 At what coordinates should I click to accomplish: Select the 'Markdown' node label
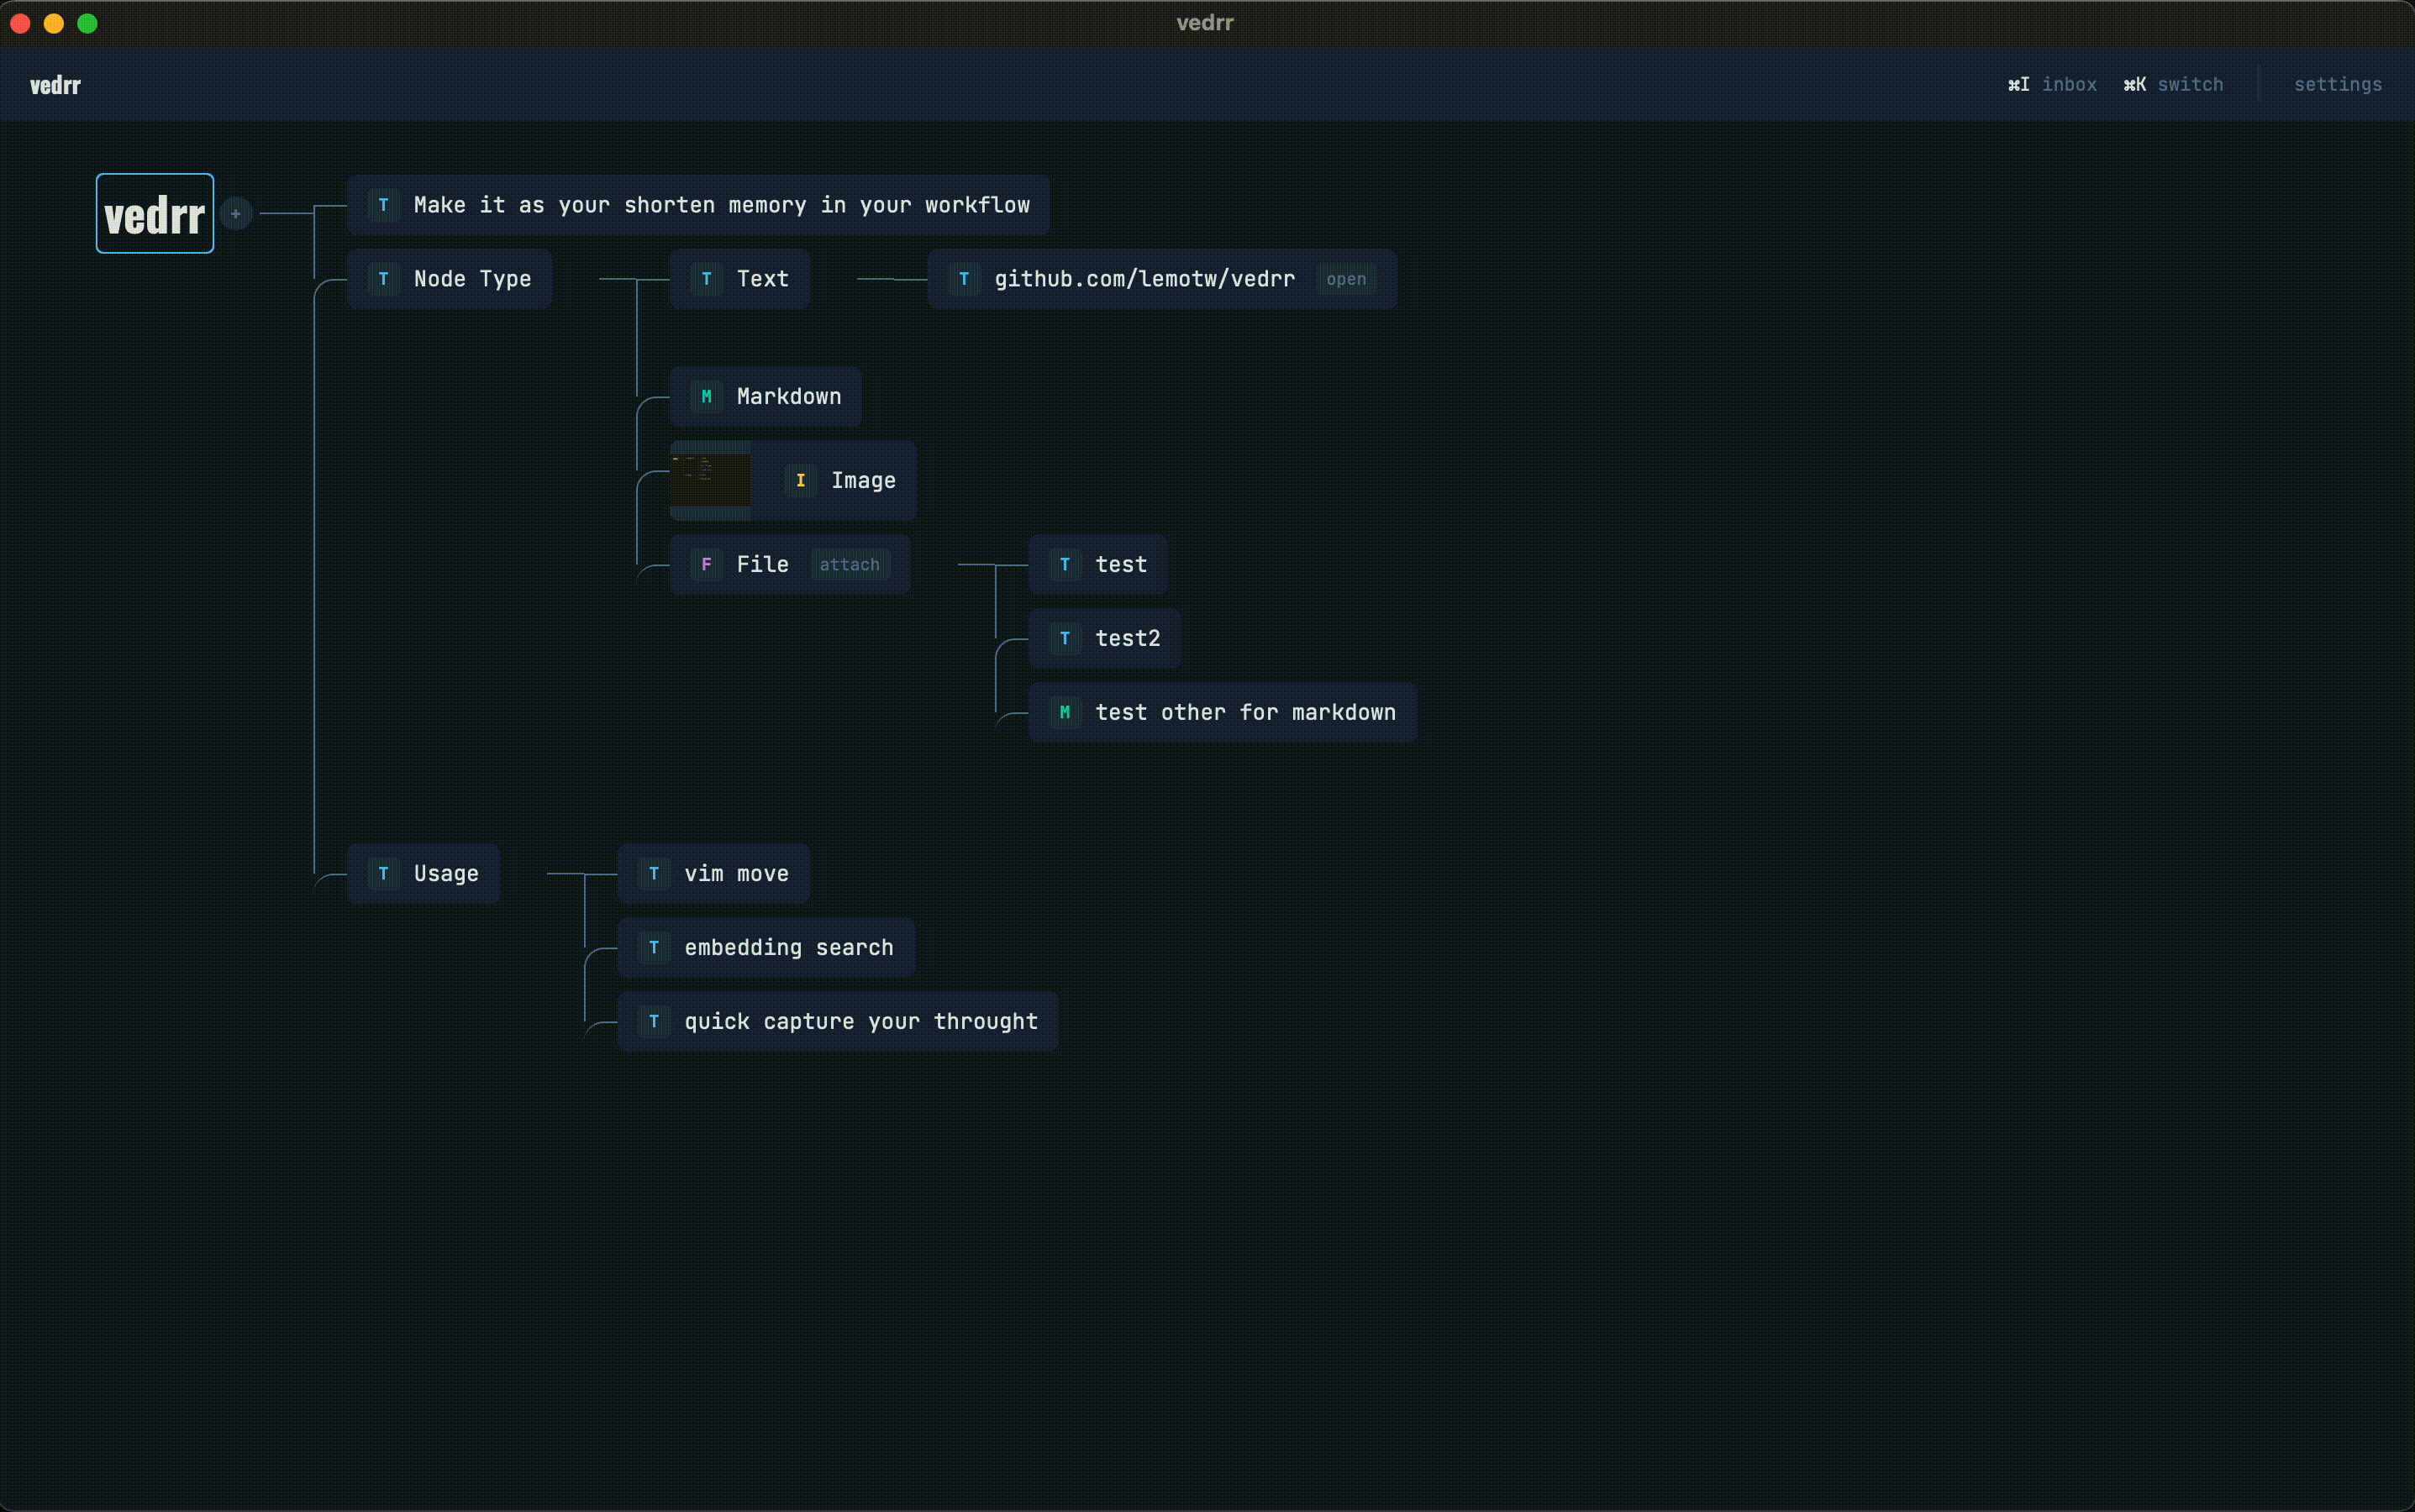[x=788, y=397]
